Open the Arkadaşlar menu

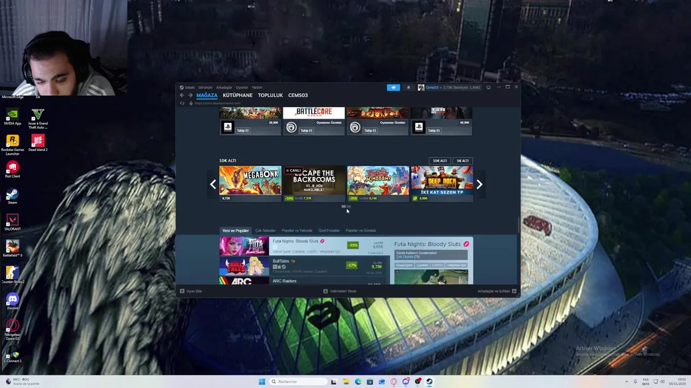(x=224, y=87)
